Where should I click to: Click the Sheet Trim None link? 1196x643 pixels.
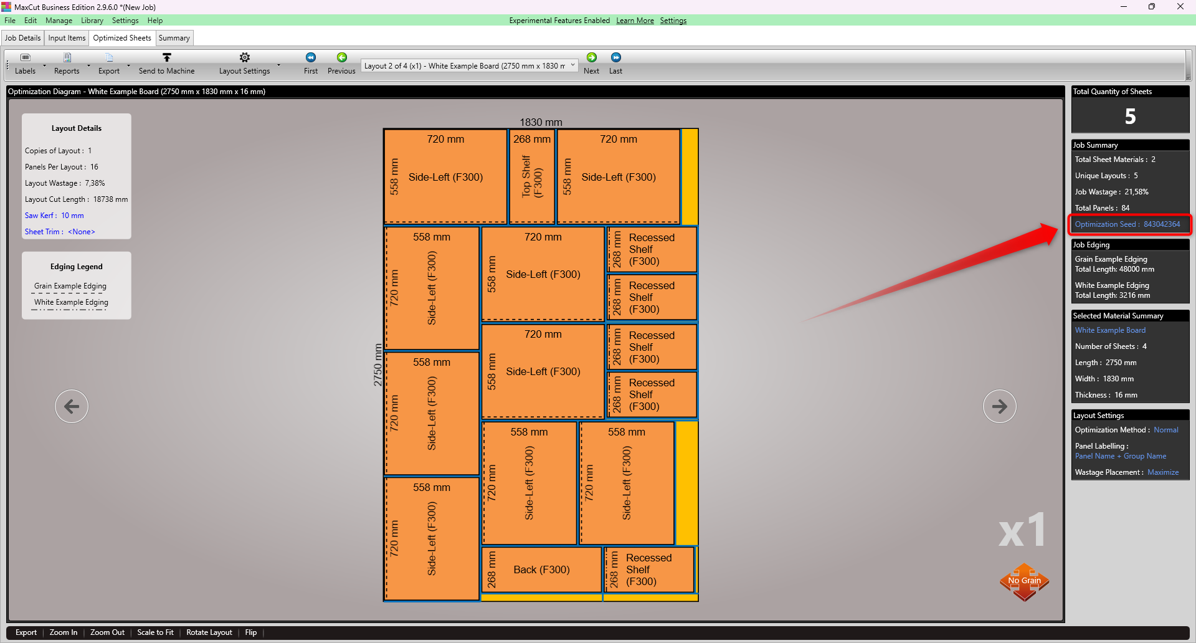[x=60, y=232]
